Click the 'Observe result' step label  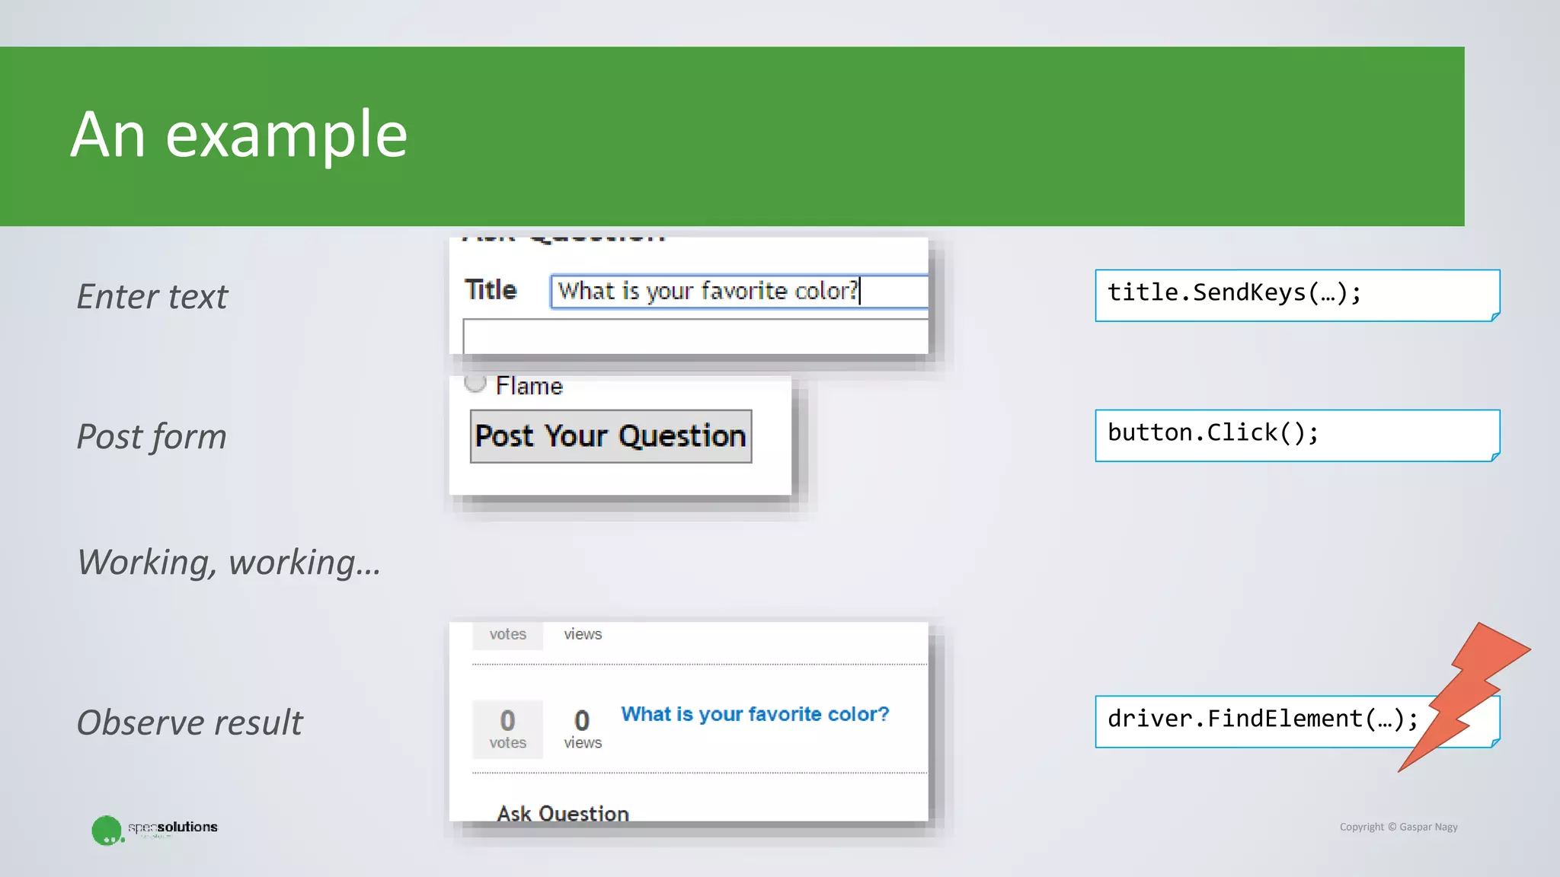pos(190,722)
